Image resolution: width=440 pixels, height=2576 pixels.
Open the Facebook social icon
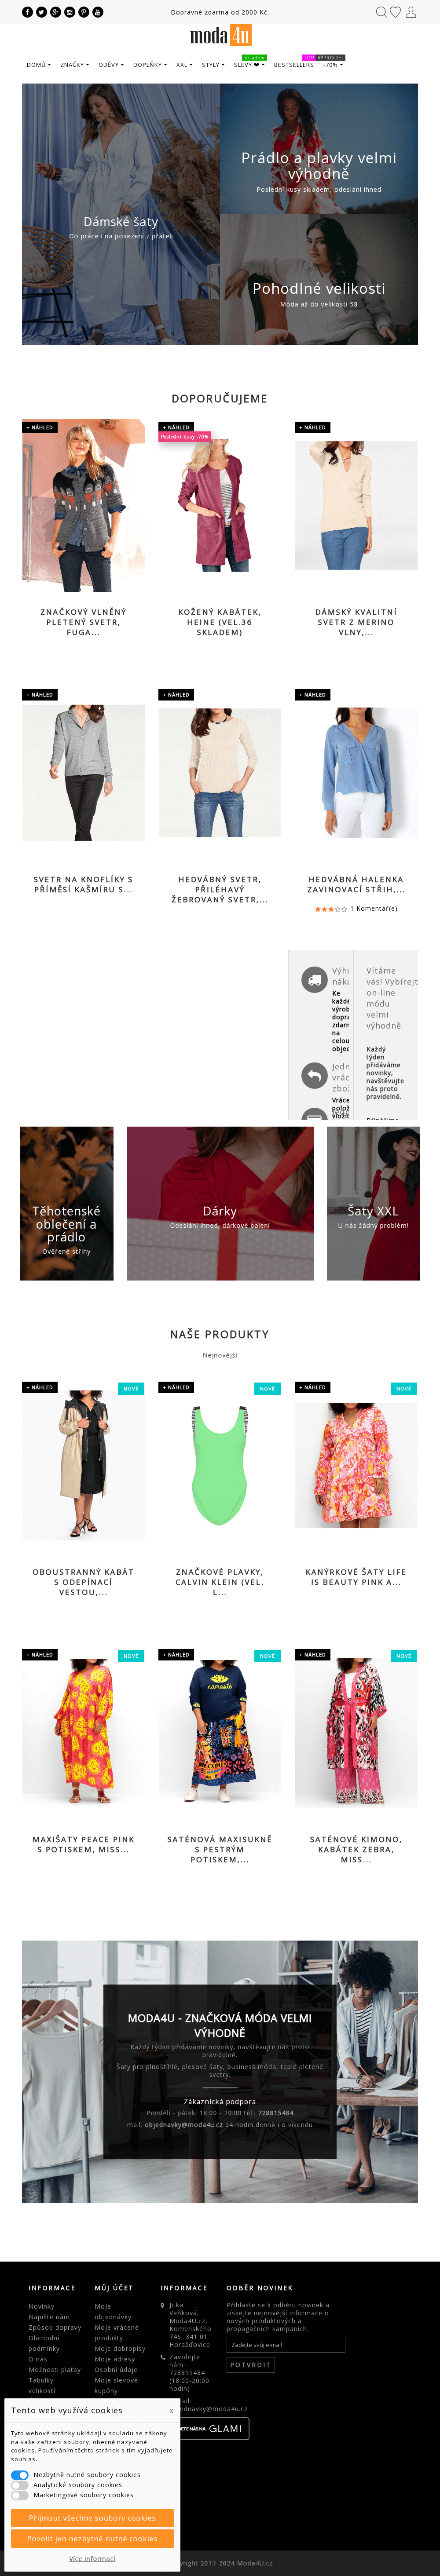click(27, 12)
